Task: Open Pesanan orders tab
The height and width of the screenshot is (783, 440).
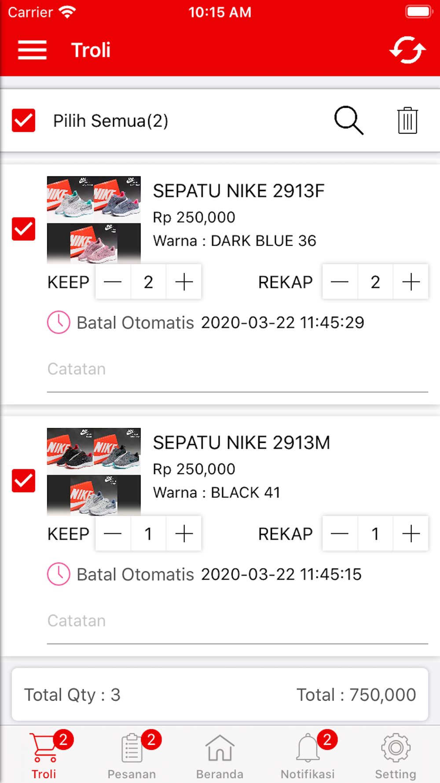Action: (x=132, y=755)
